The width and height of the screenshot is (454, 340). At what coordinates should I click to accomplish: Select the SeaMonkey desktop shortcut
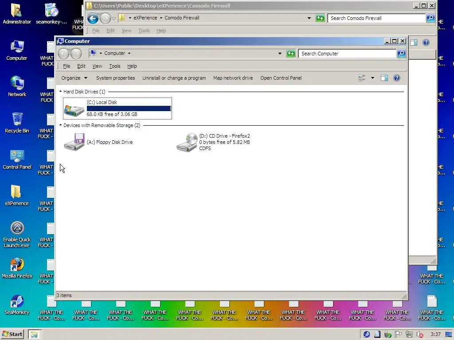tap(17, 305)
